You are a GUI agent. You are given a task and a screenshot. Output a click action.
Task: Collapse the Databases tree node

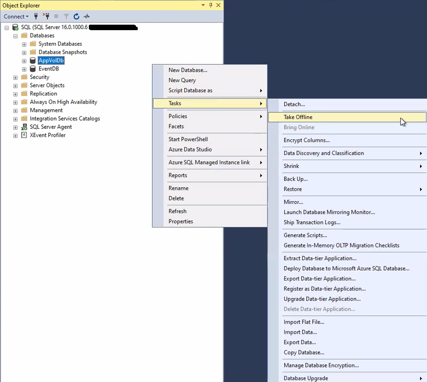click(x=16, y=36)
